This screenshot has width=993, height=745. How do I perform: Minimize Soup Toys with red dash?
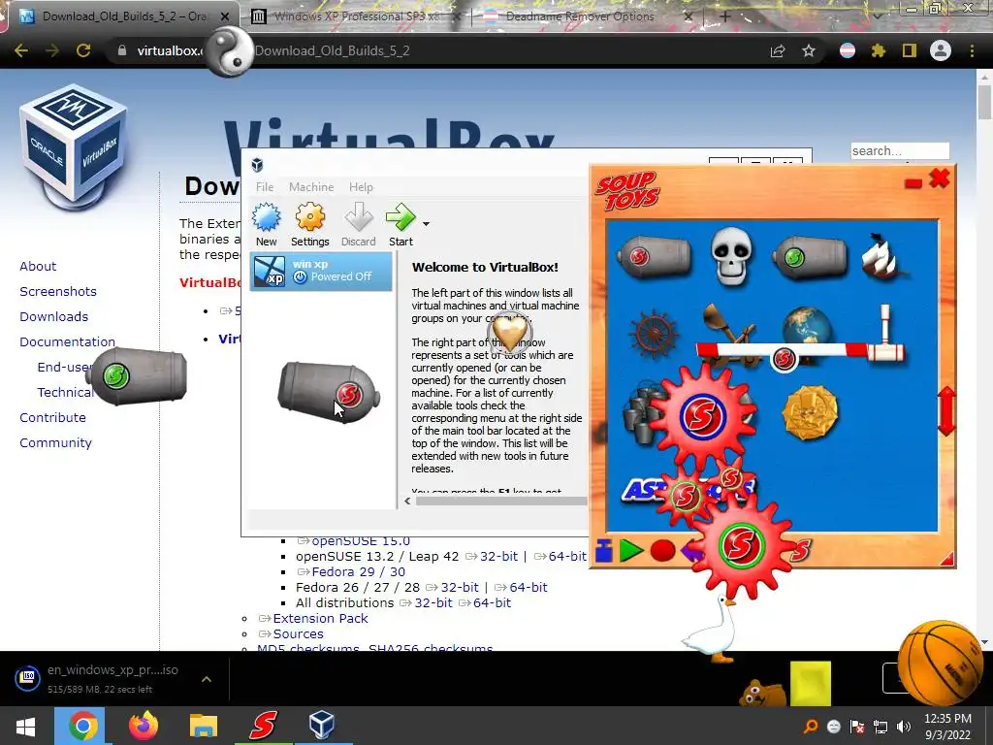click(913, 183)
